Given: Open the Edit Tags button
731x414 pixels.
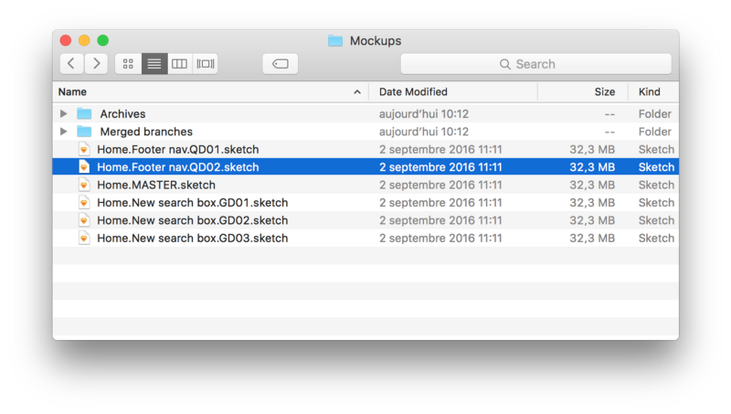Looking at the screenshot, I should click(x=281, y=63).
